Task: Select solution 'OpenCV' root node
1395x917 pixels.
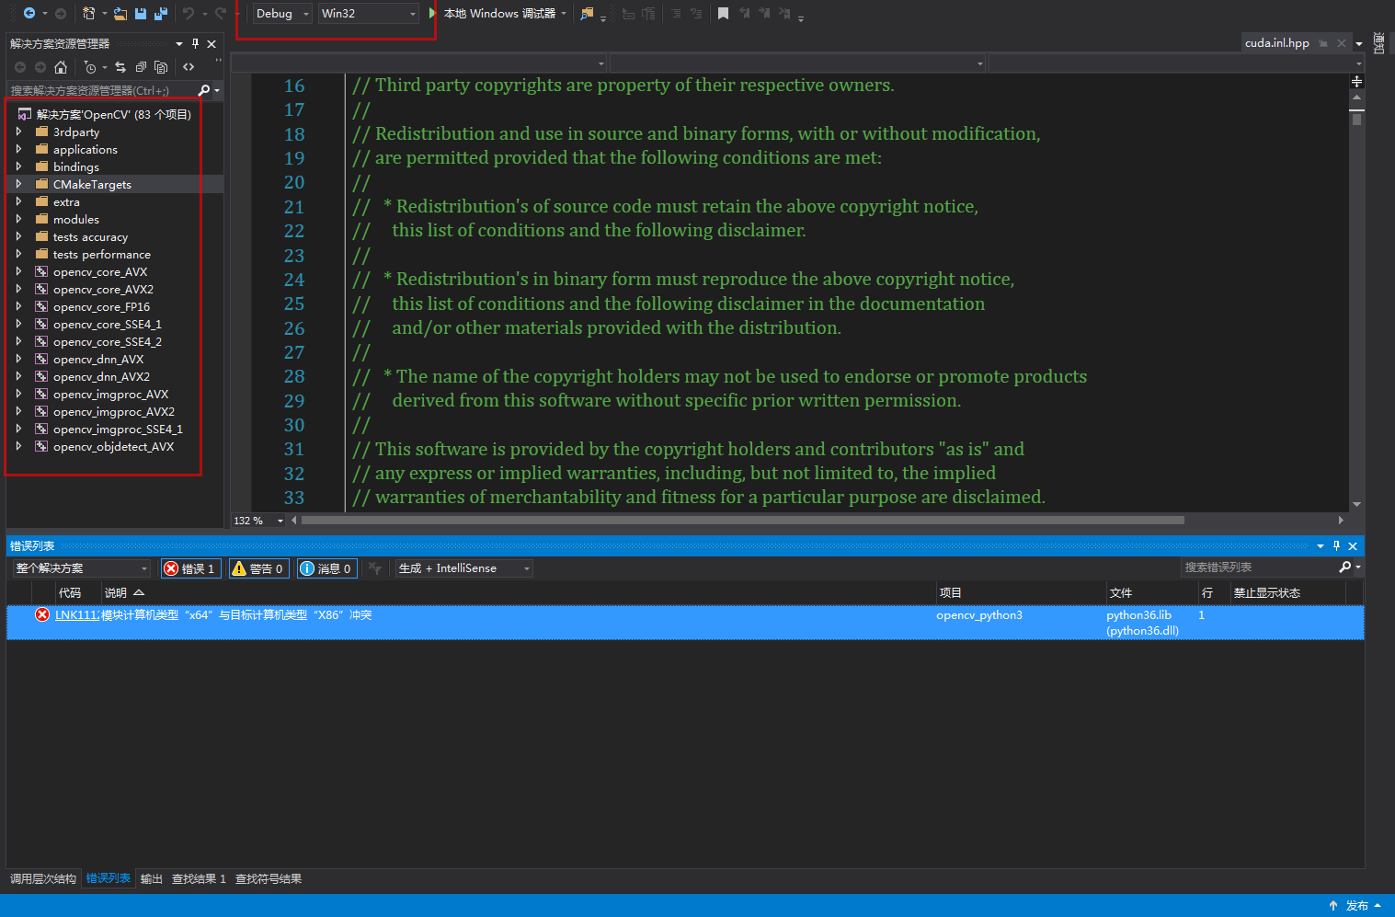Action: pos(114,114)
